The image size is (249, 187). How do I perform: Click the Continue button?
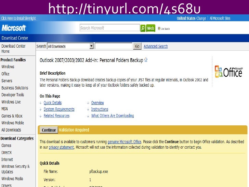(x=49, y=130)
